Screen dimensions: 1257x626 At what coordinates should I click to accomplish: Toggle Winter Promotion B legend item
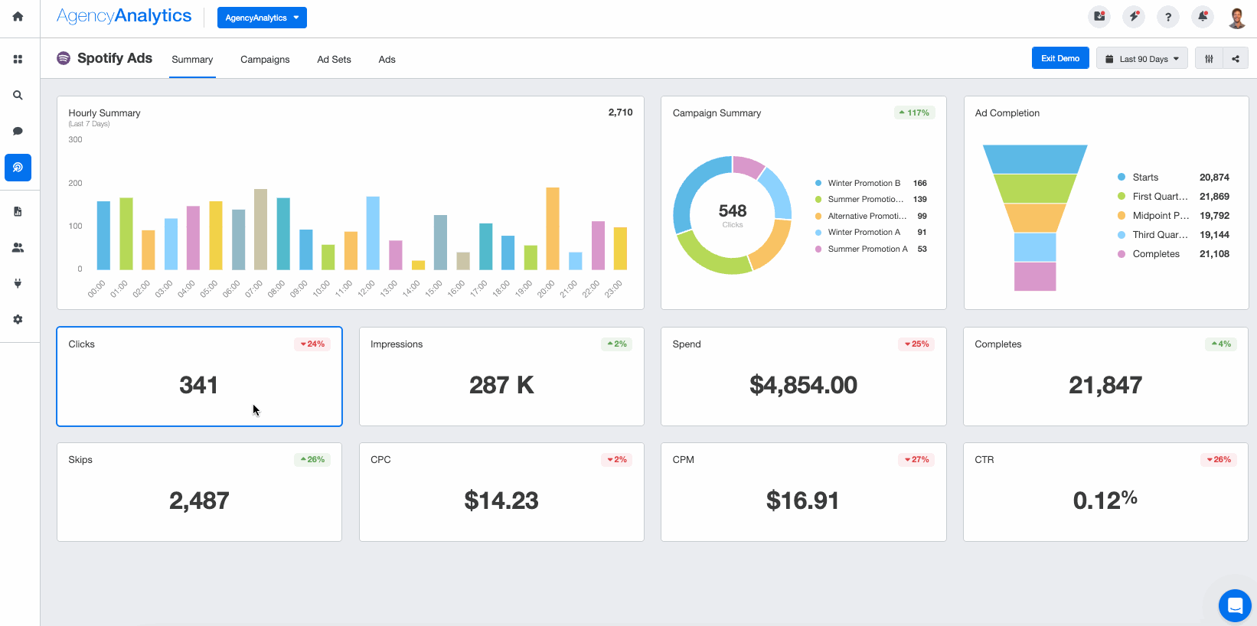(x=864, y=183)
